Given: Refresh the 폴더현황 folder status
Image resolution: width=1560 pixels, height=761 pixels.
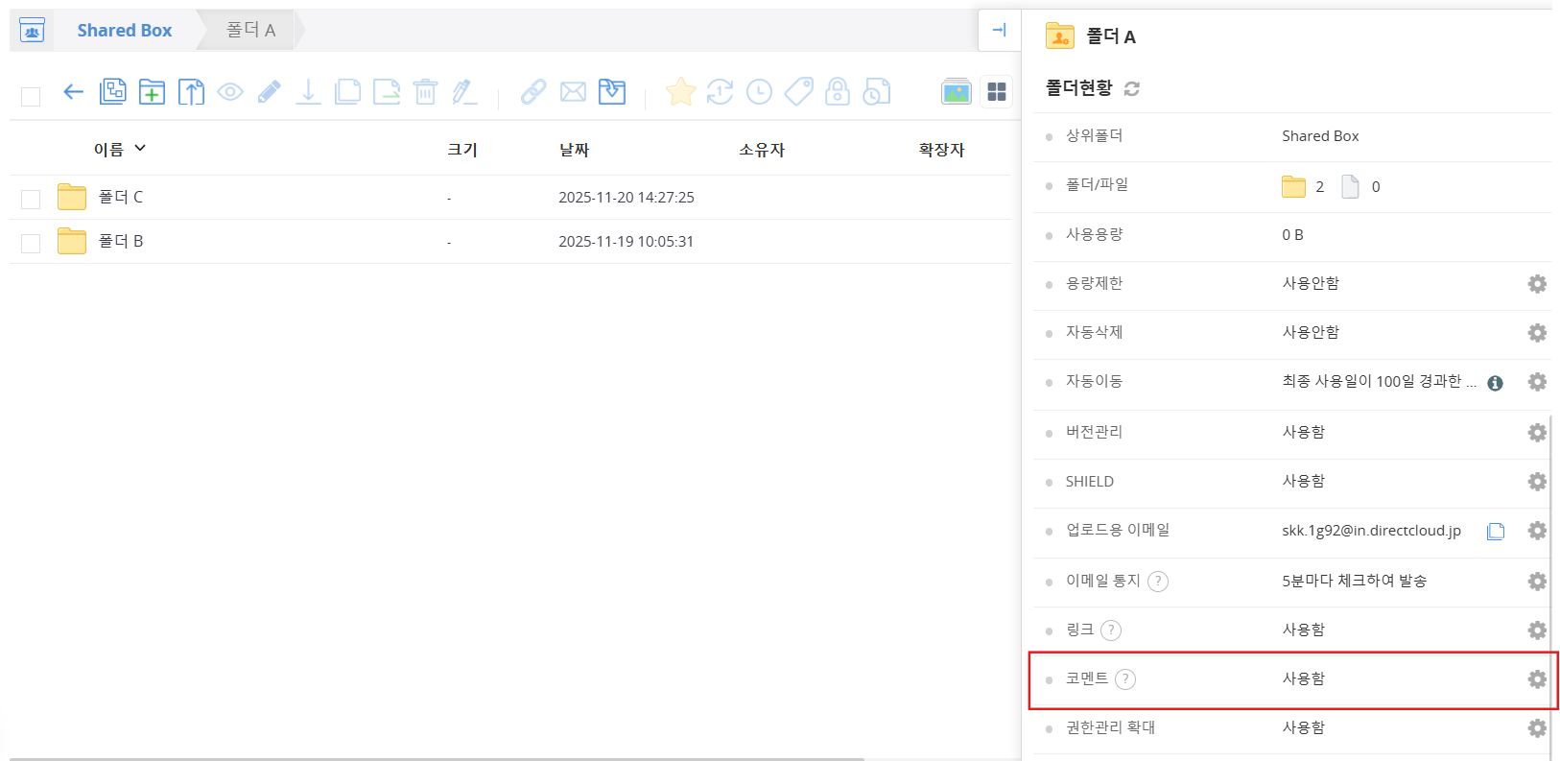Looking at the screenshot, I should pos(1132,89).
